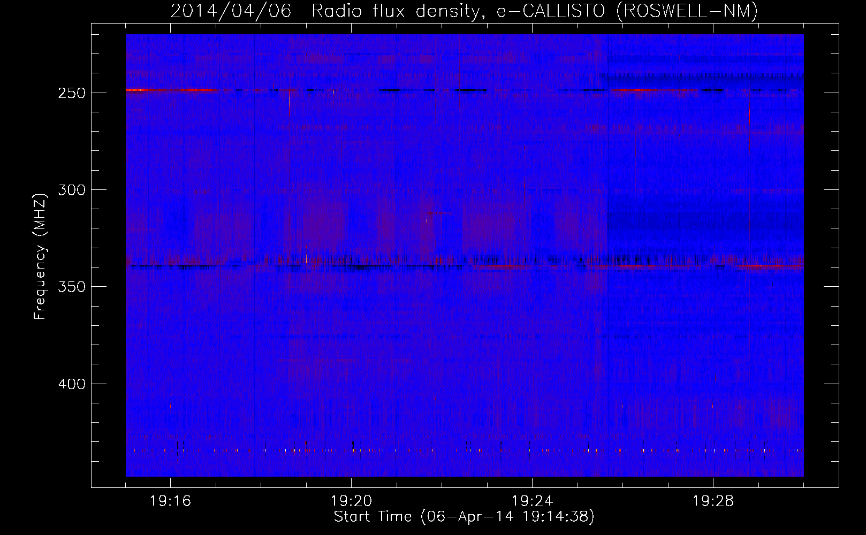Select the 300 frequency tick label
866x535 pixels.
(71, 189)
